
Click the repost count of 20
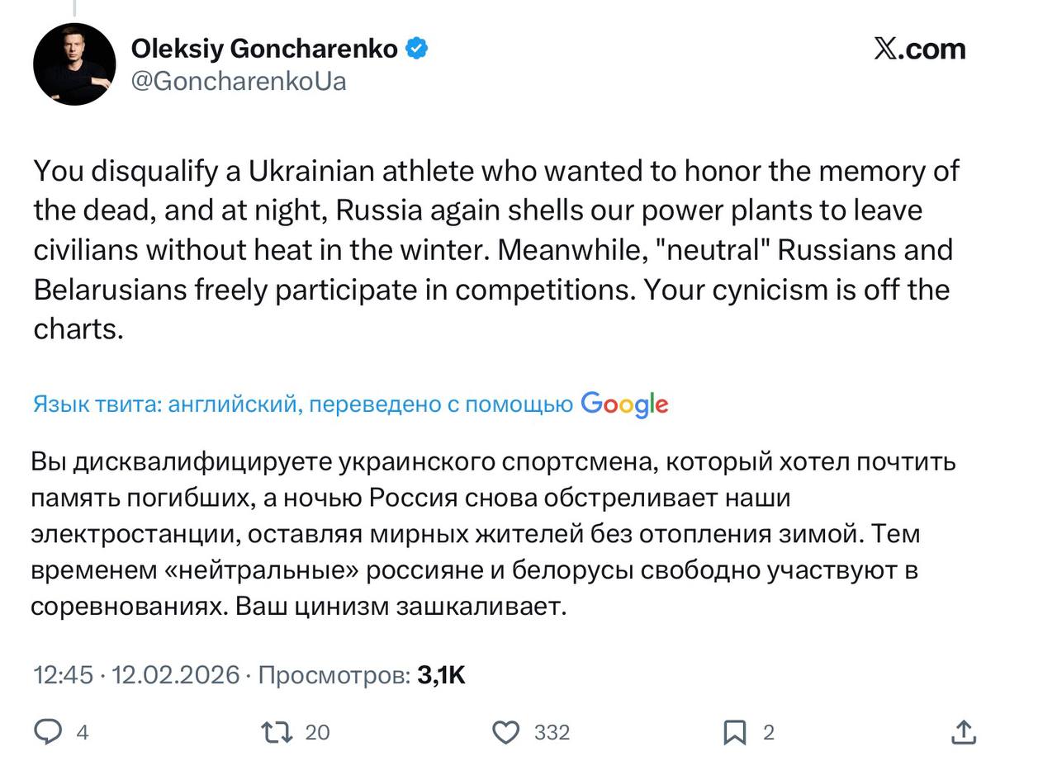tap(317, 733)
